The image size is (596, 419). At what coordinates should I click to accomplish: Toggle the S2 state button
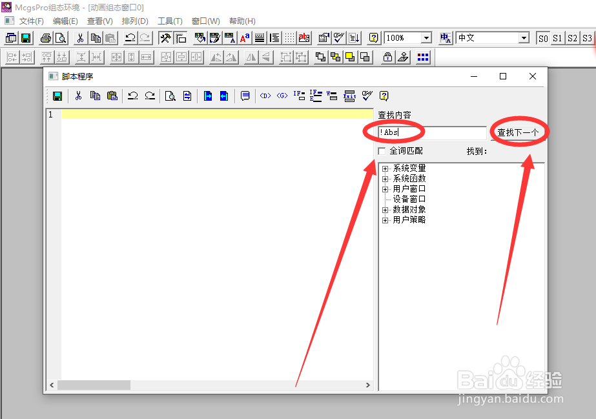pyautogui.click(x=572, y=38)
